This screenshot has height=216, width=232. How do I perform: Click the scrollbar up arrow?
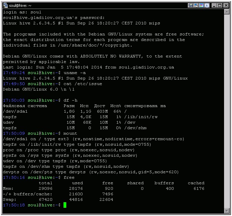(227, 12)
